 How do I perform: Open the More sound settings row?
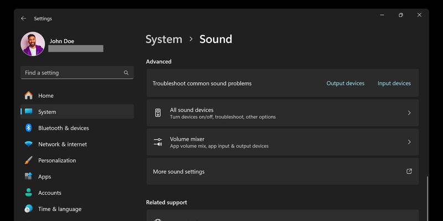pyautogui.click(x=282, y=171)
